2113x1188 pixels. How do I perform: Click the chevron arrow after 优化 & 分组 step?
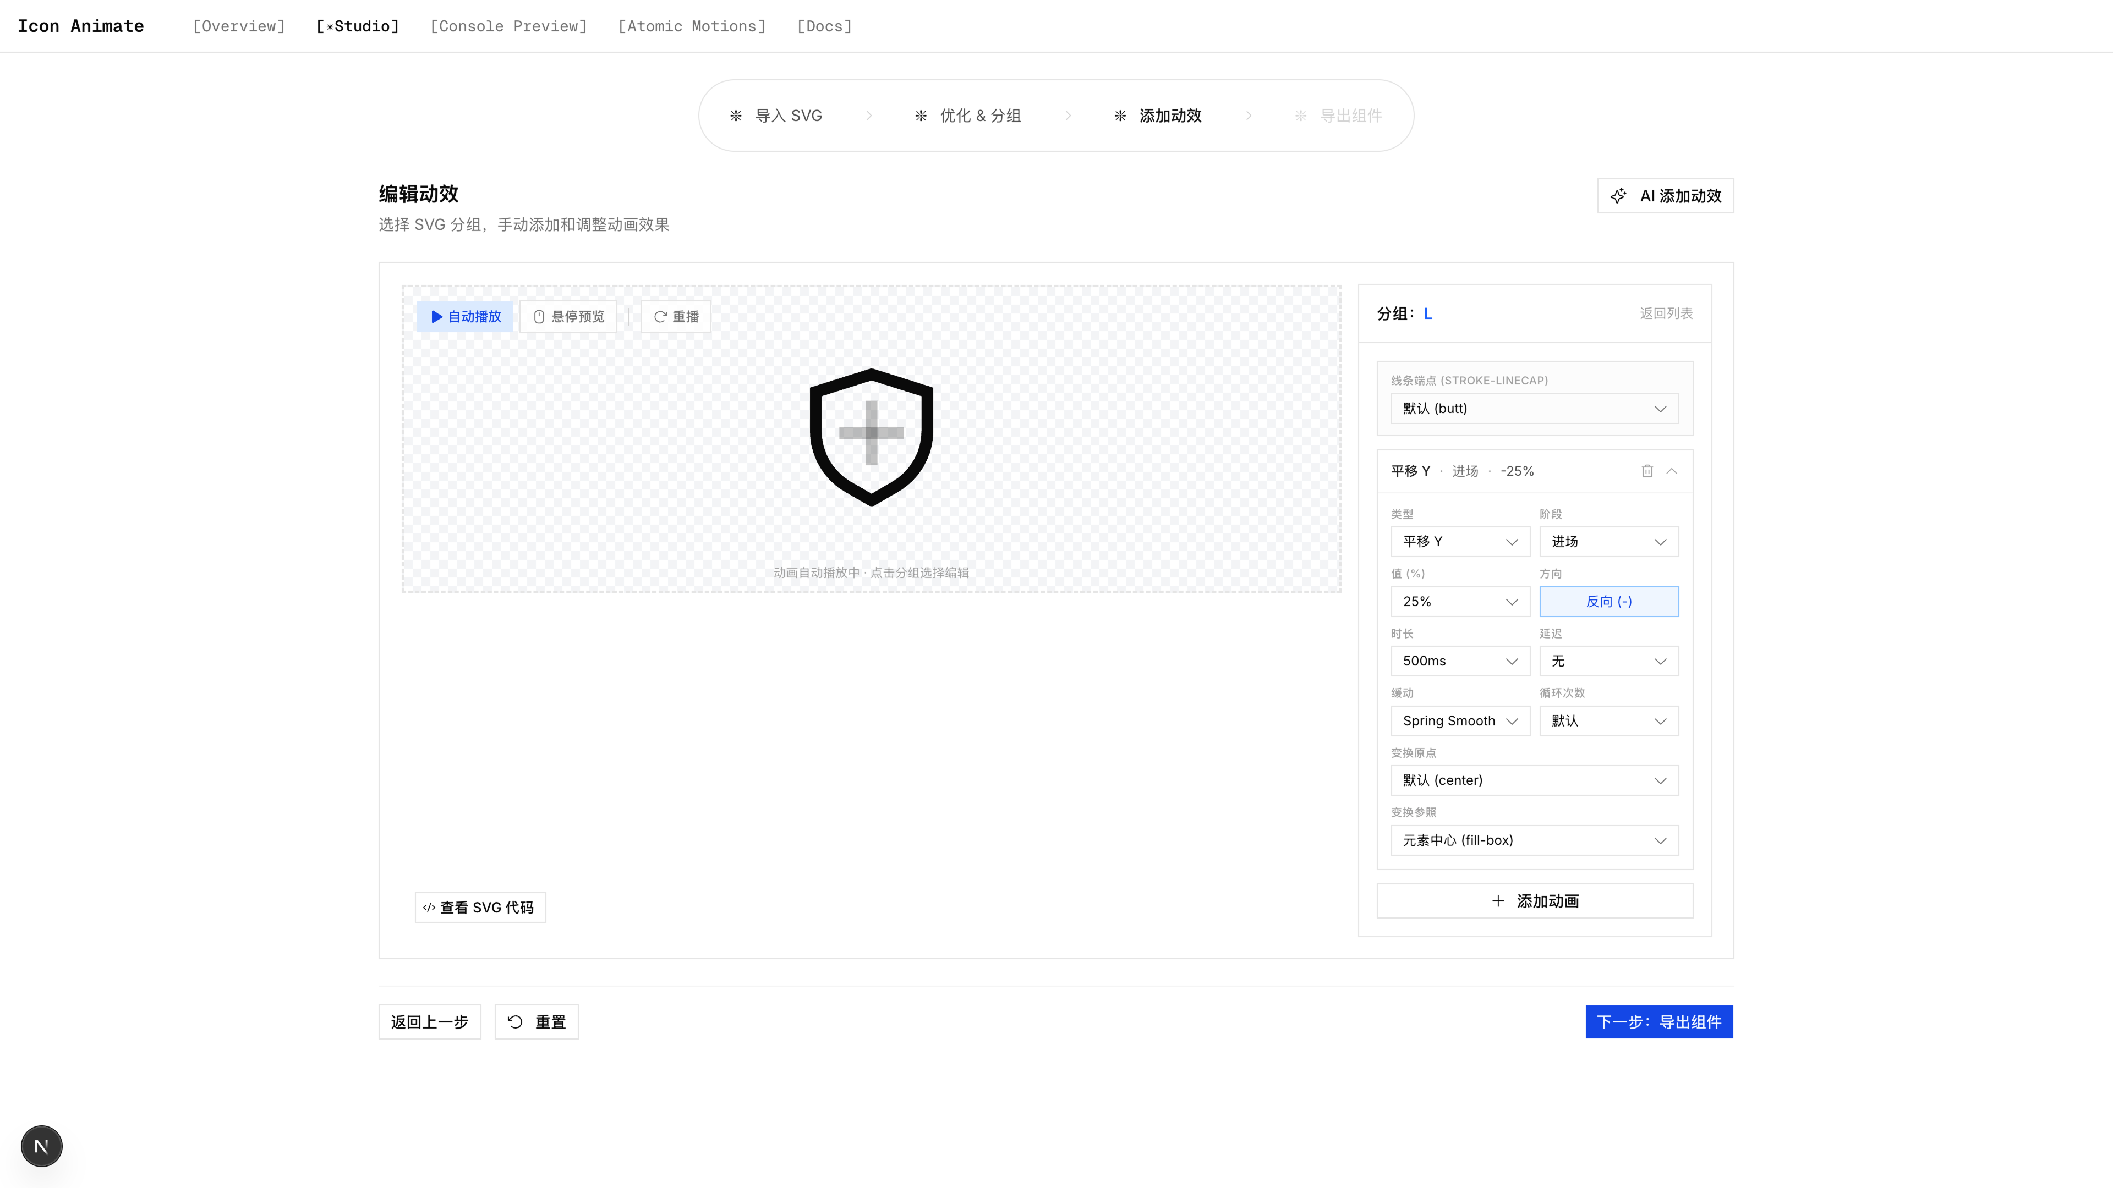1068,116
